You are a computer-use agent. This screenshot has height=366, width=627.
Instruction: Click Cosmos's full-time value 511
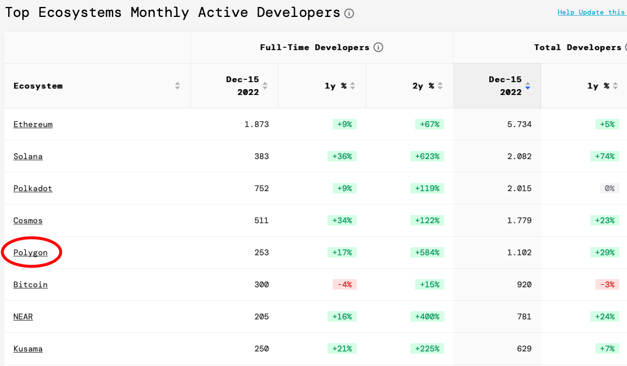tap(262, 221)
